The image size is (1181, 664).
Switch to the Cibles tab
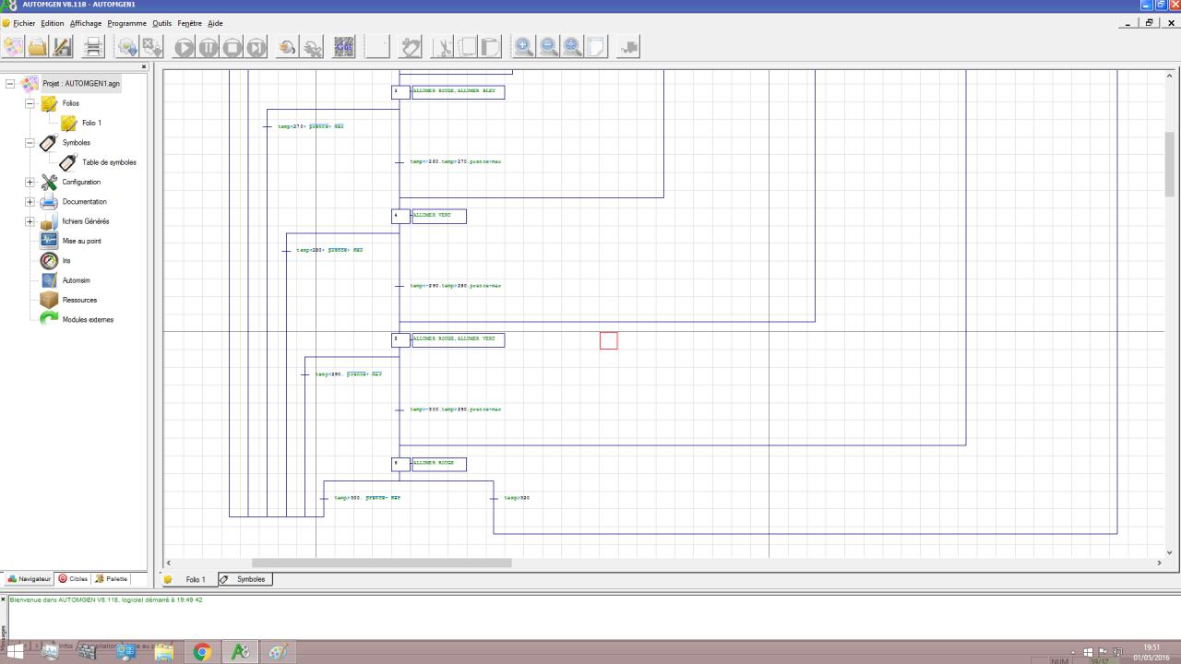73,579
